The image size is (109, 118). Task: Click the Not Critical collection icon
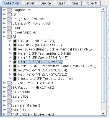click(9, 110)
